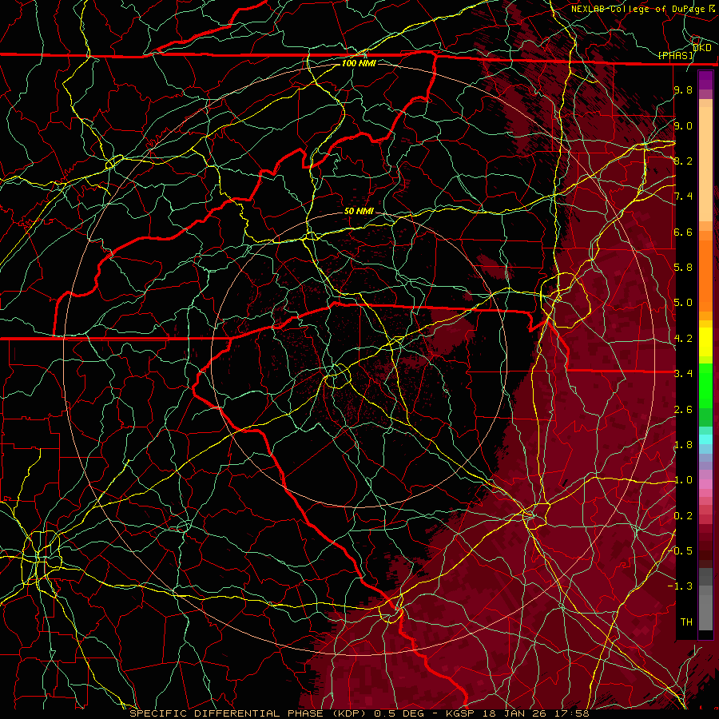This screenshot has height=719, width=719.
Task: Click the 100 NMI range ring label
Action: pos(359,63)
